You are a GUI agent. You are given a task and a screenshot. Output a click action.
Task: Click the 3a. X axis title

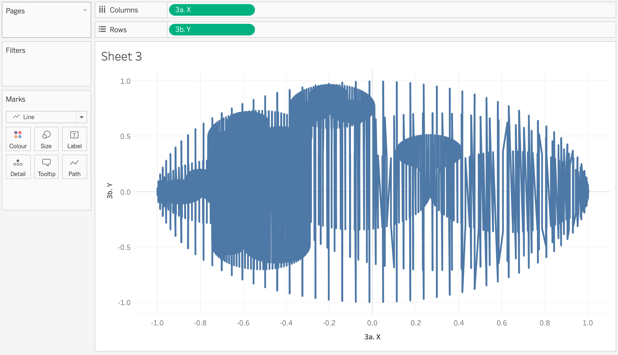372,337
